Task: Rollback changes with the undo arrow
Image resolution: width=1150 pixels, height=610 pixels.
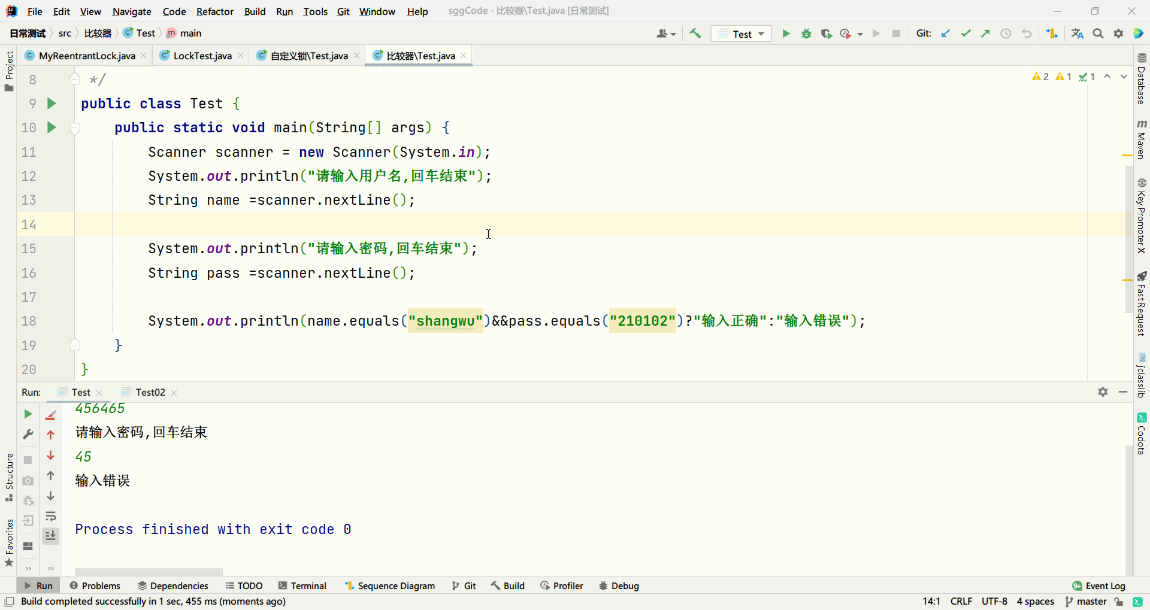Action: tap(1027, 34)
